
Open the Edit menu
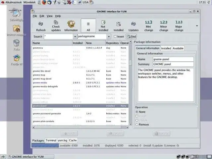point(42,16)
